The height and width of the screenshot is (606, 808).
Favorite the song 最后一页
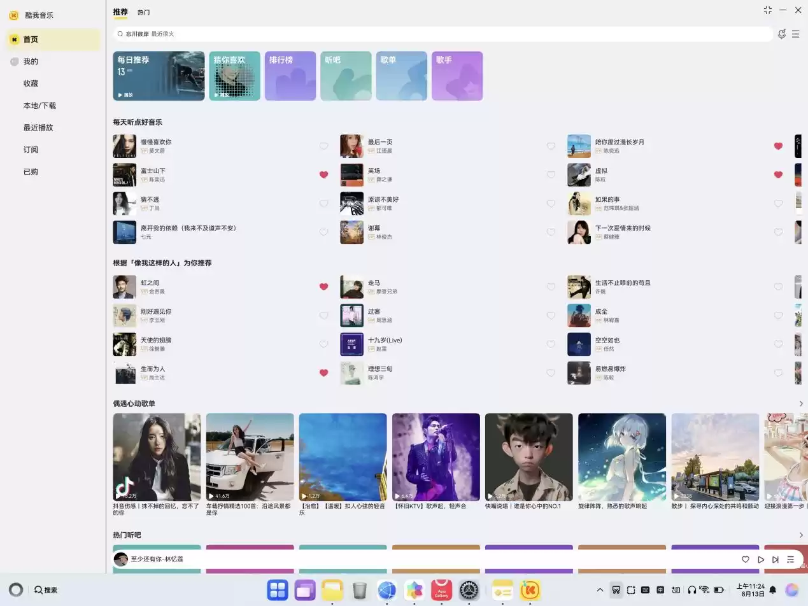(551, 146)
